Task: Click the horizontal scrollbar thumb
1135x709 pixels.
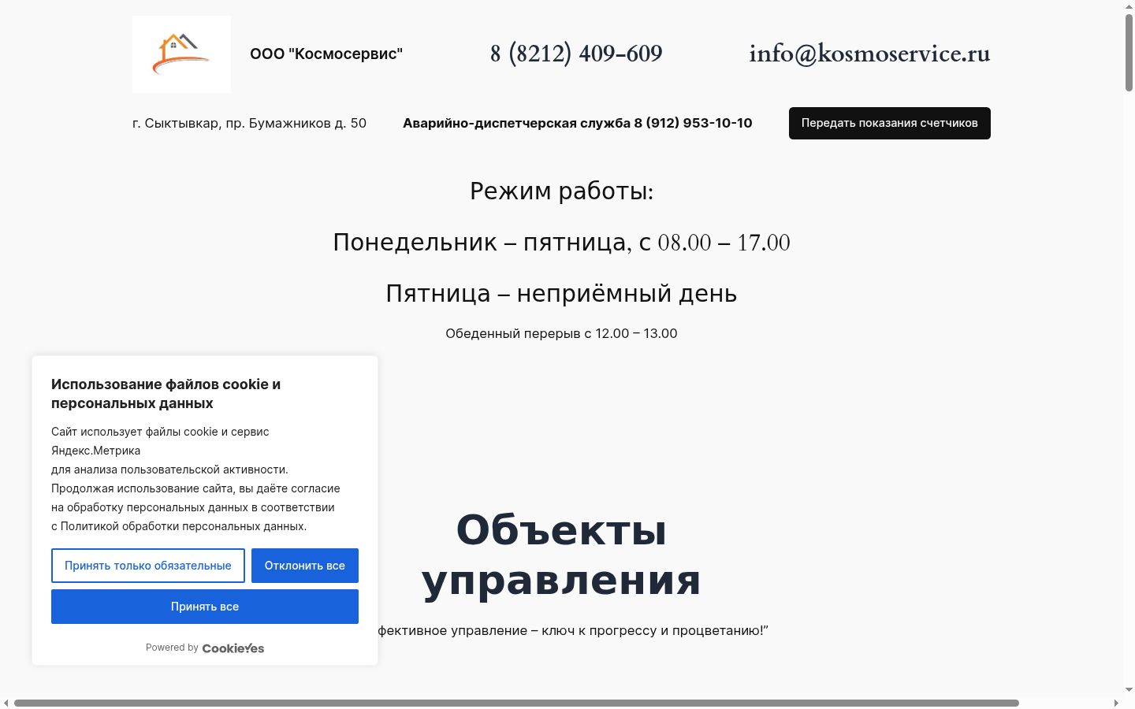Action: [x=516, y=703]
